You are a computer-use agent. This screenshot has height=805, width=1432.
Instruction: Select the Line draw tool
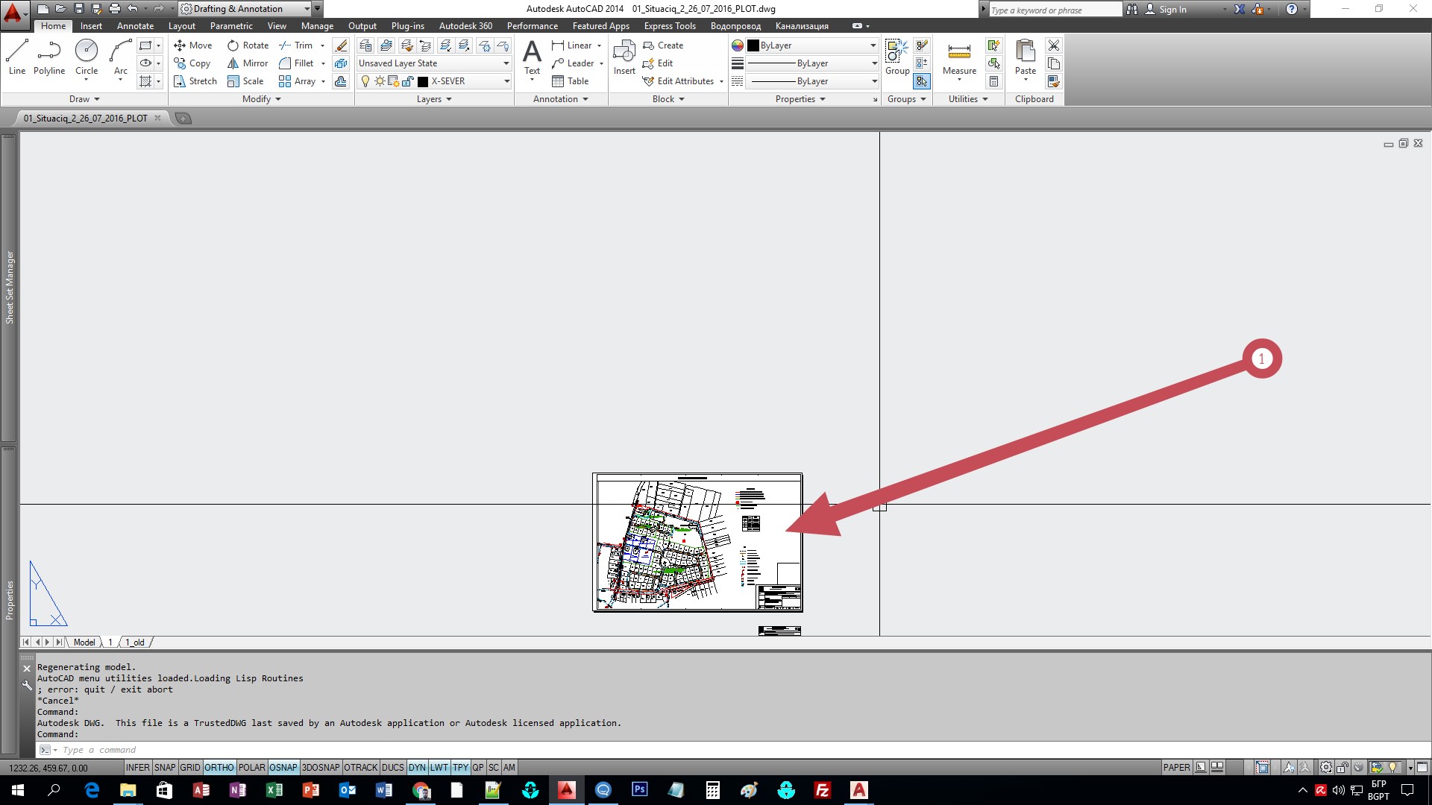[16, 54]
